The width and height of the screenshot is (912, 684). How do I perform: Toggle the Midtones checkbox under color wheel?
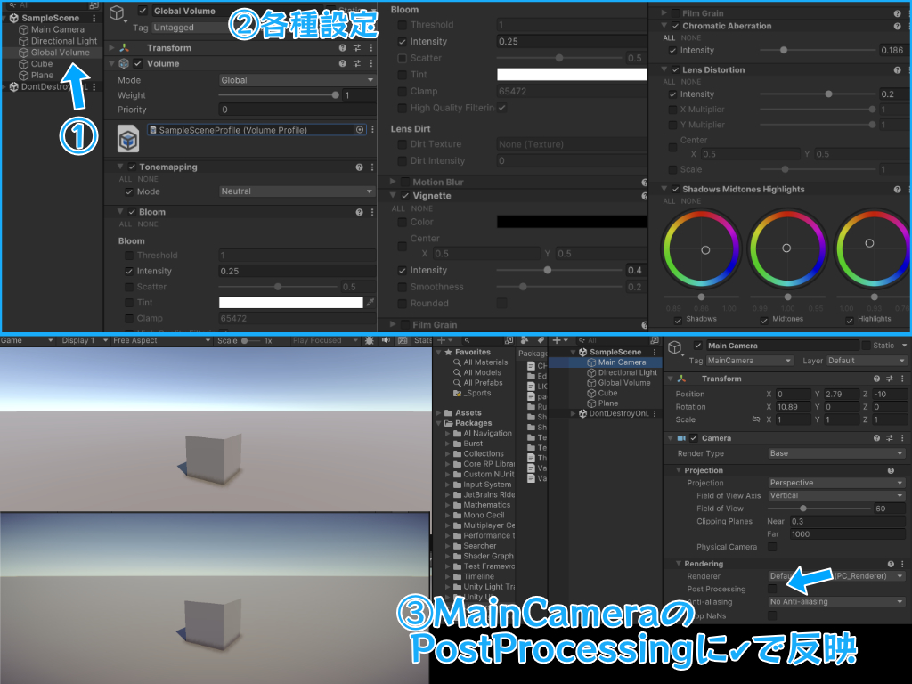(764, 320)
